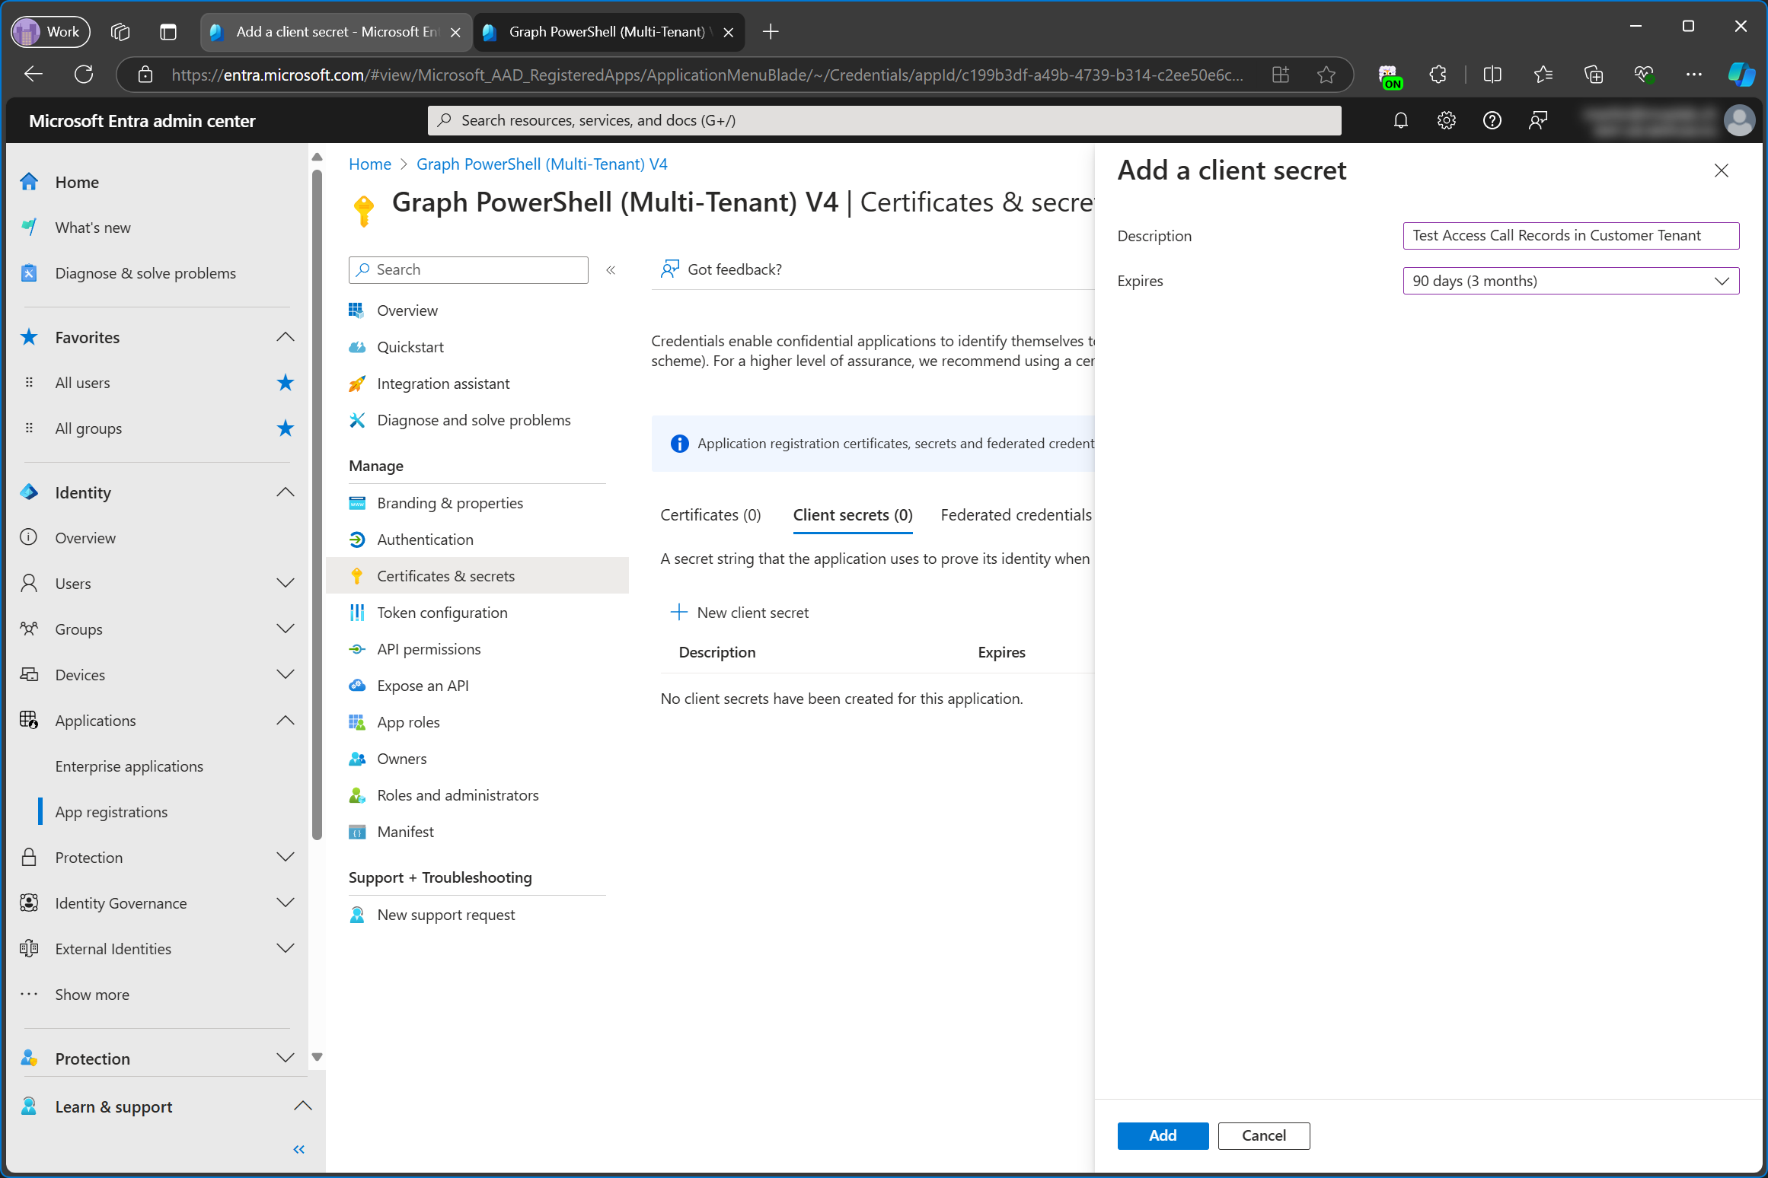Collapse the Favorites section
This screenshot has height=1178, width=1768.
click(286, 337)
